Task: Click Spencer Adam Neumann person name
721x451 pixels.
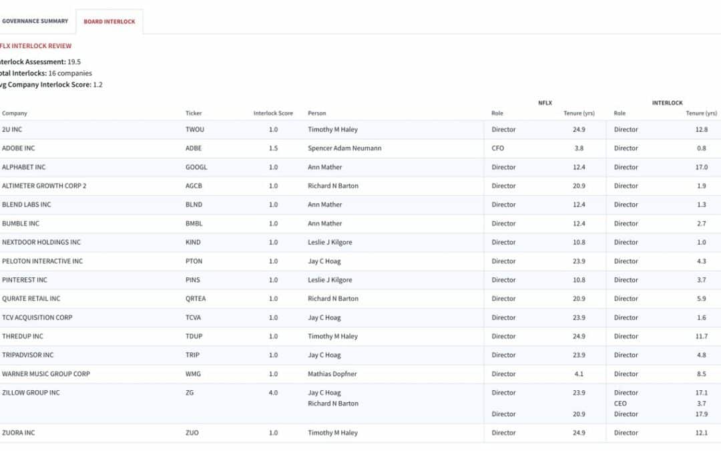Action: [344, 148]
